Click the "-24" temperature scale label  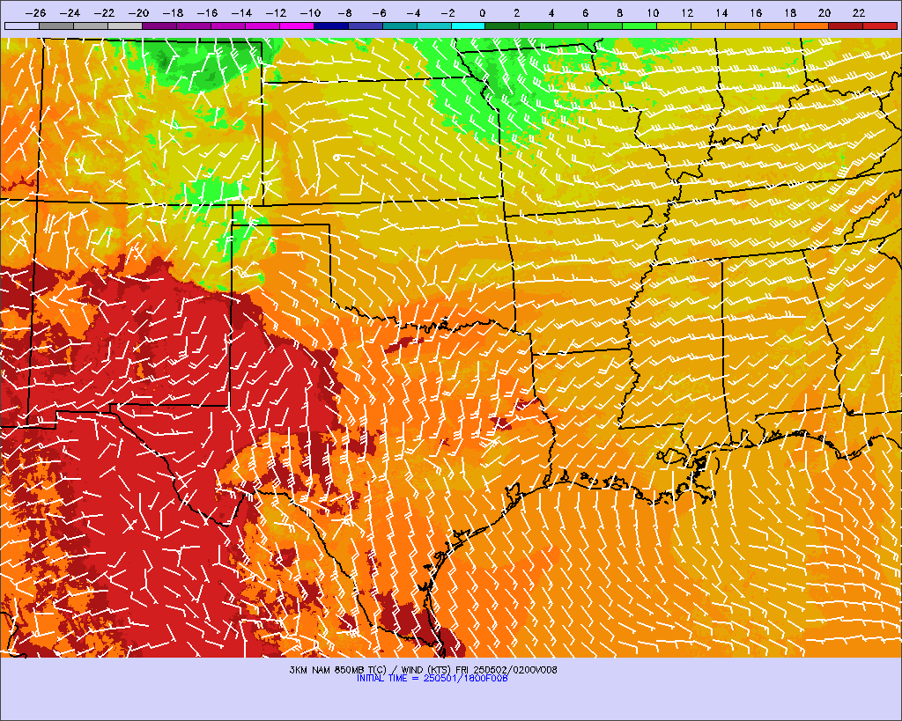tap(70, 13)
